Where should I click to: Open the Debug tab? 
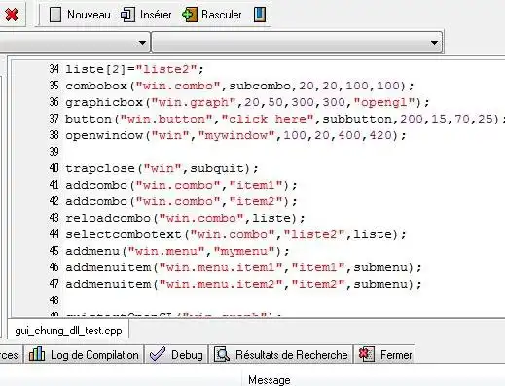click(x=176, y=355)
